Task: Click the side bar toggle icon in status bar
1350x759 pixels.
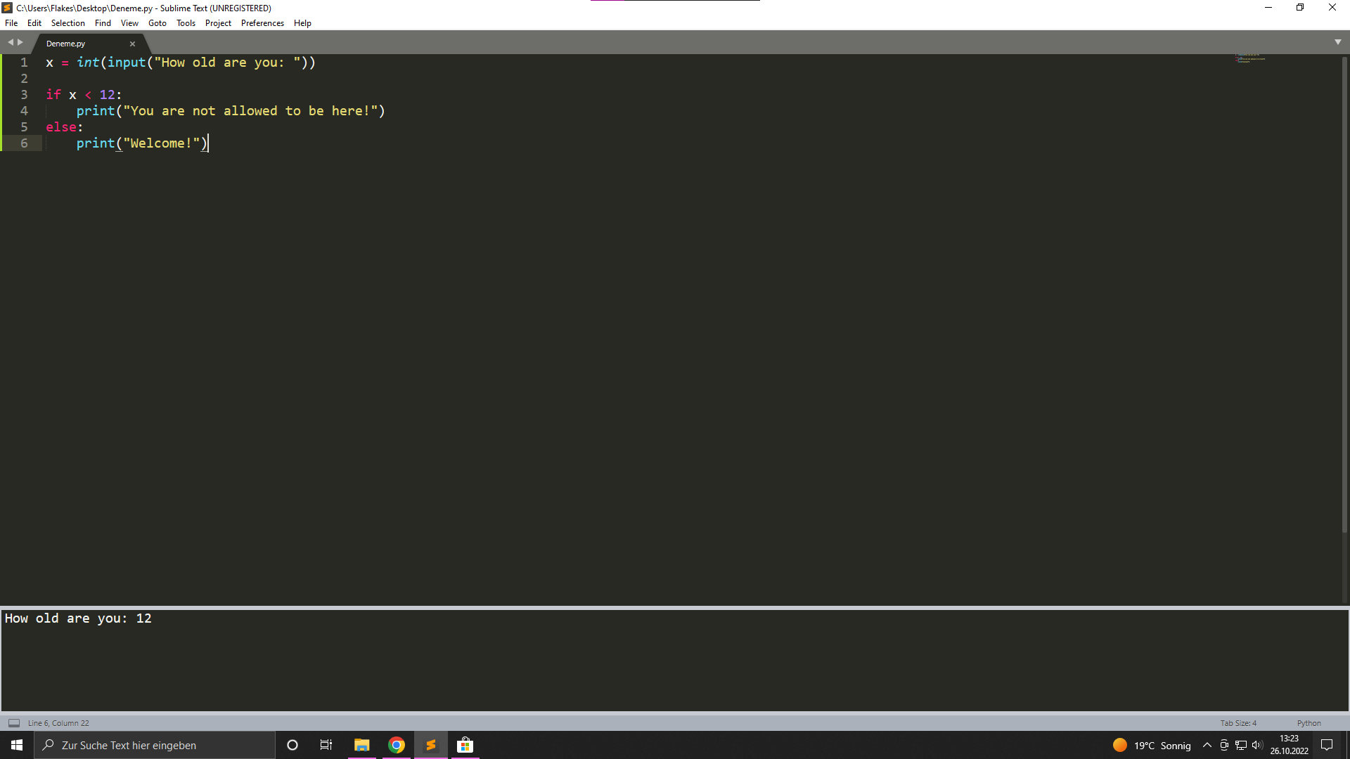Action: (14, 722)
